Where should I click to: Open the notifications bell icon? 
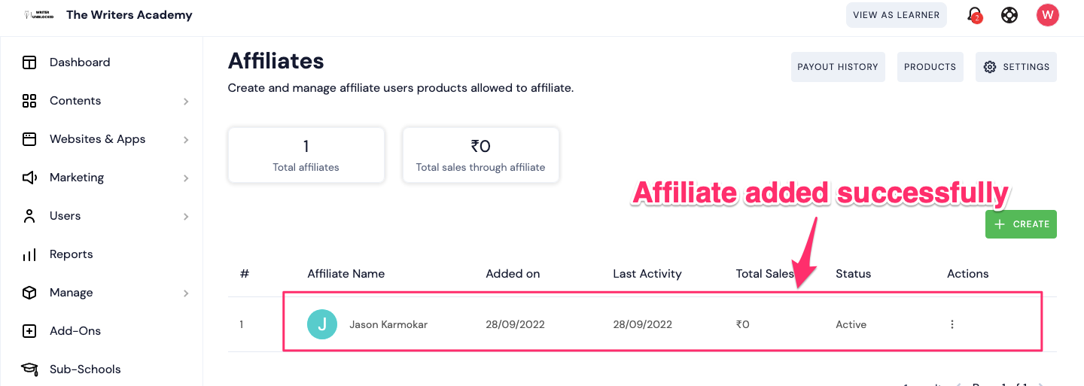974,15
